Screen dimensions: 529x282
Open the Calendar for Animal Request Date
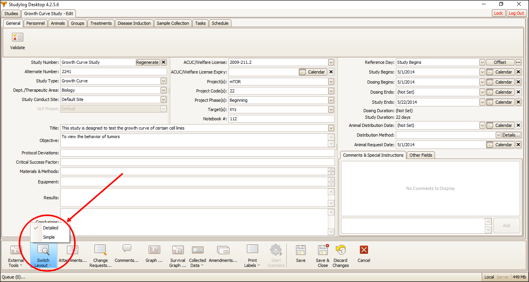500,145
